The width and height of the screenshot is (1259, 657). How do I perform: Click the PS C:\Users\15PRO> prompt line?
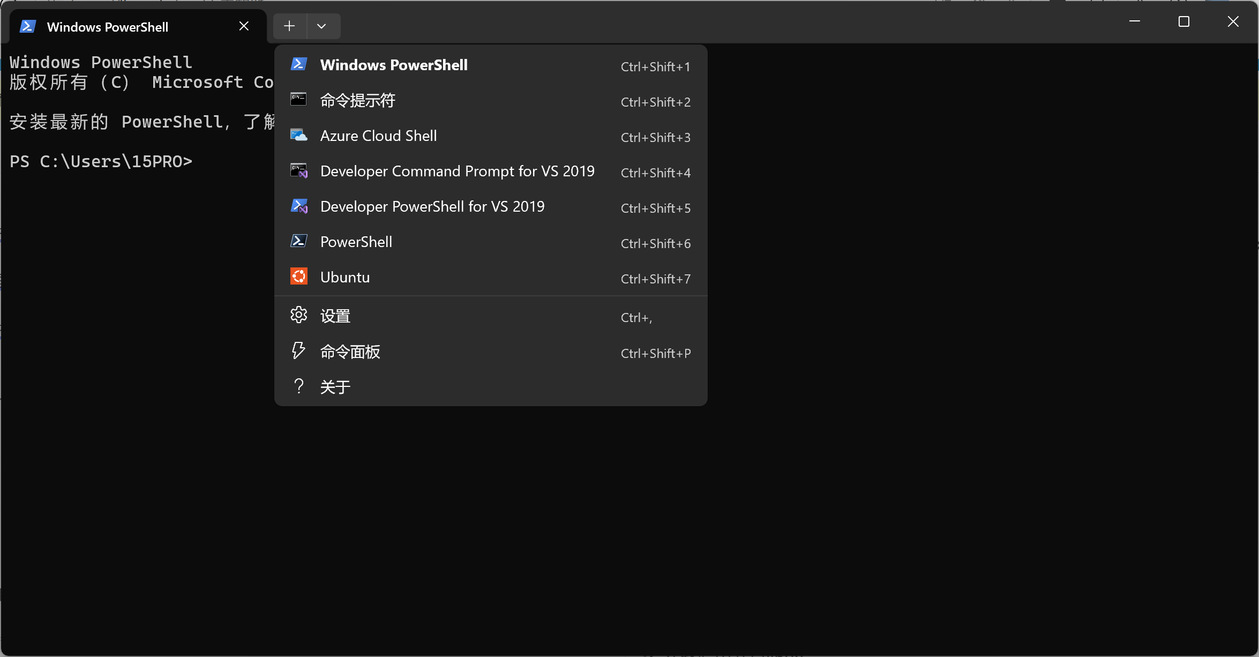tap(101, 161)
